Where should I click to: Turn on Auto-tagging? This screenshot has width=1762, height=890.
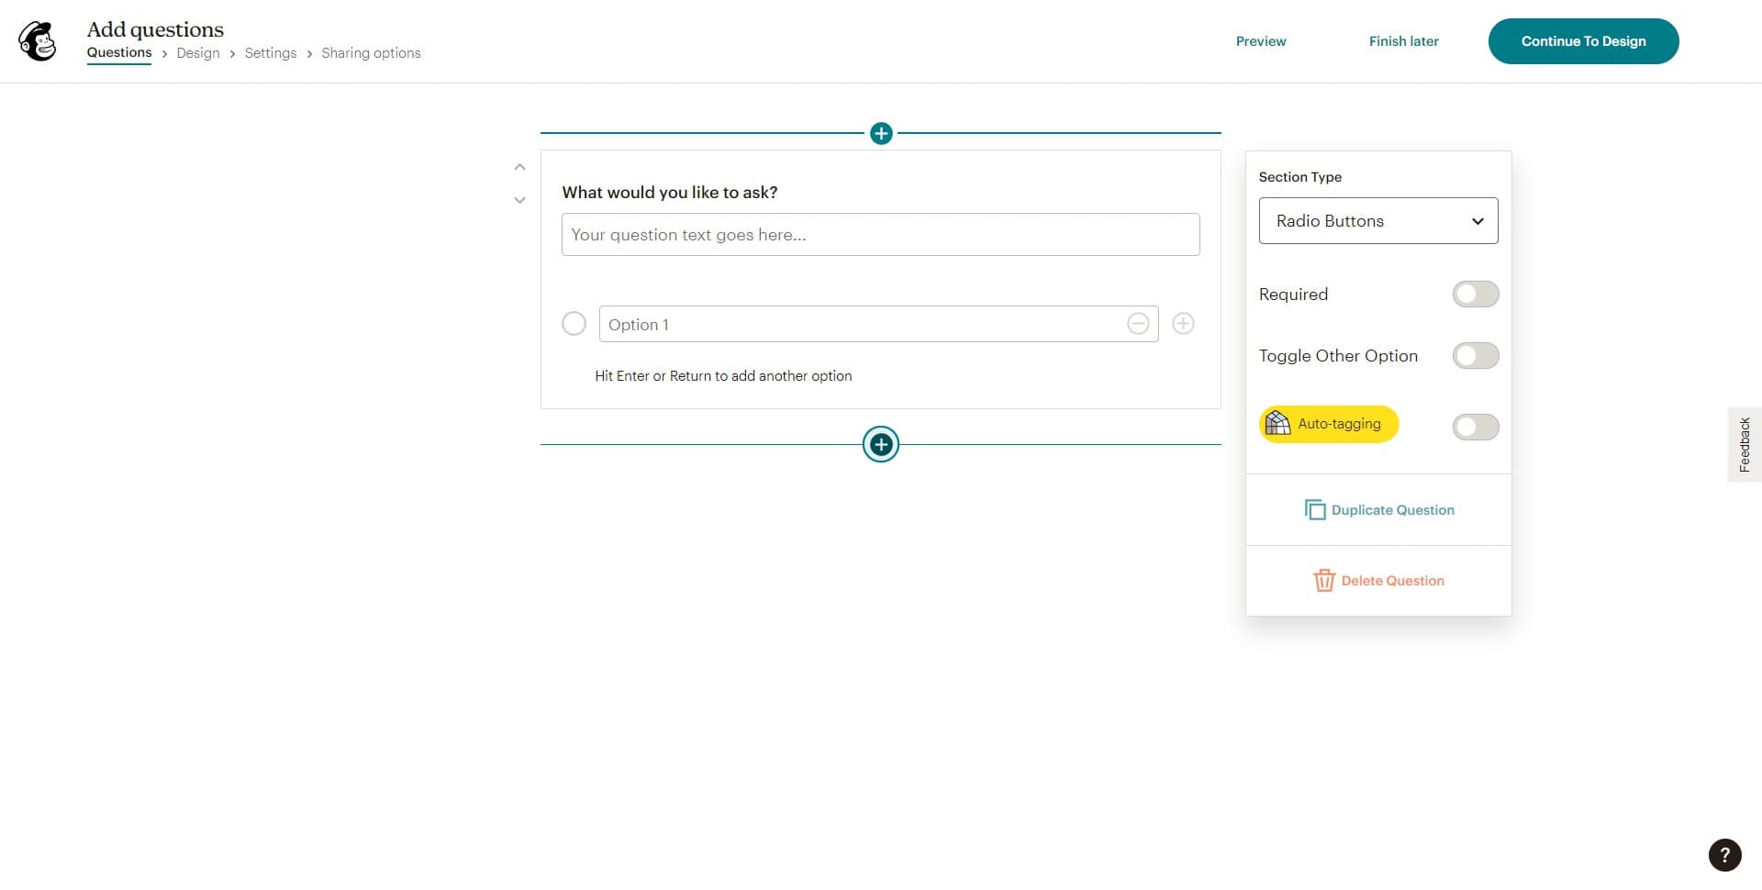pos(1475,426)
